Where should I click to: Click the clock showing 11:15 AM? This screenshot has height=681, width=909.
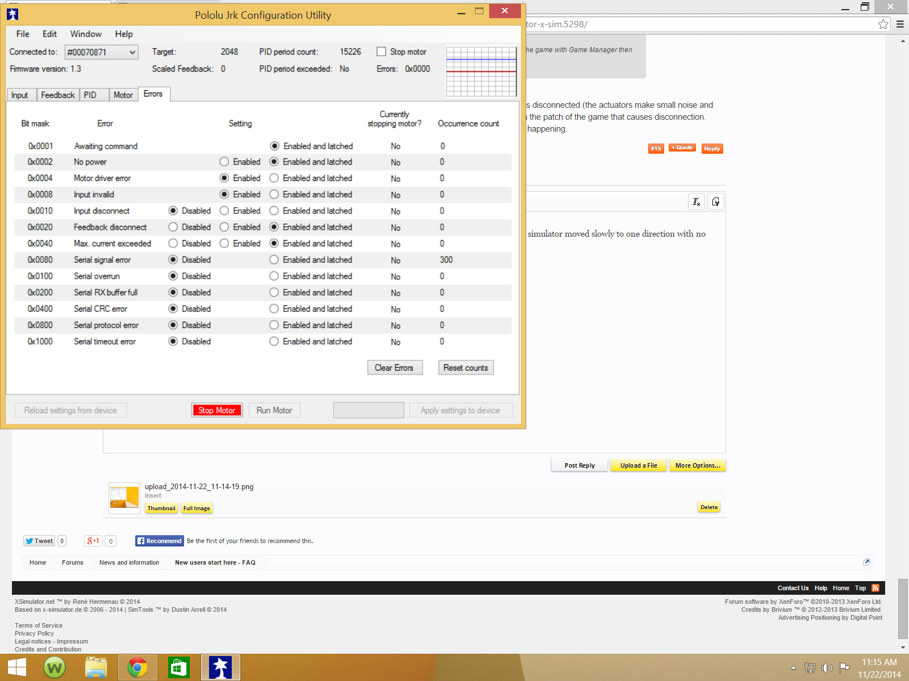pyautogui.click(x=879, y=662)
